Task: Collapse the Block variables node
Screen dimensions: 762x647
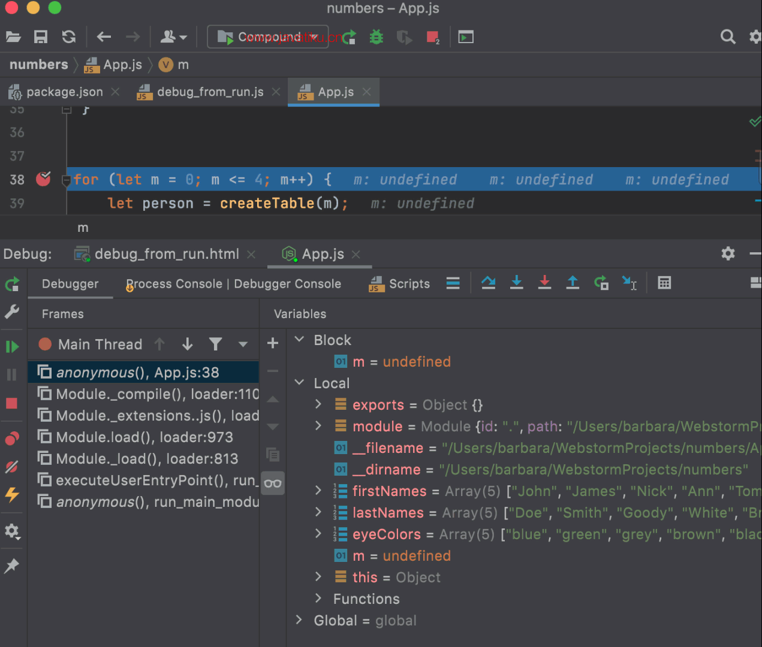Action: point(300,340)
